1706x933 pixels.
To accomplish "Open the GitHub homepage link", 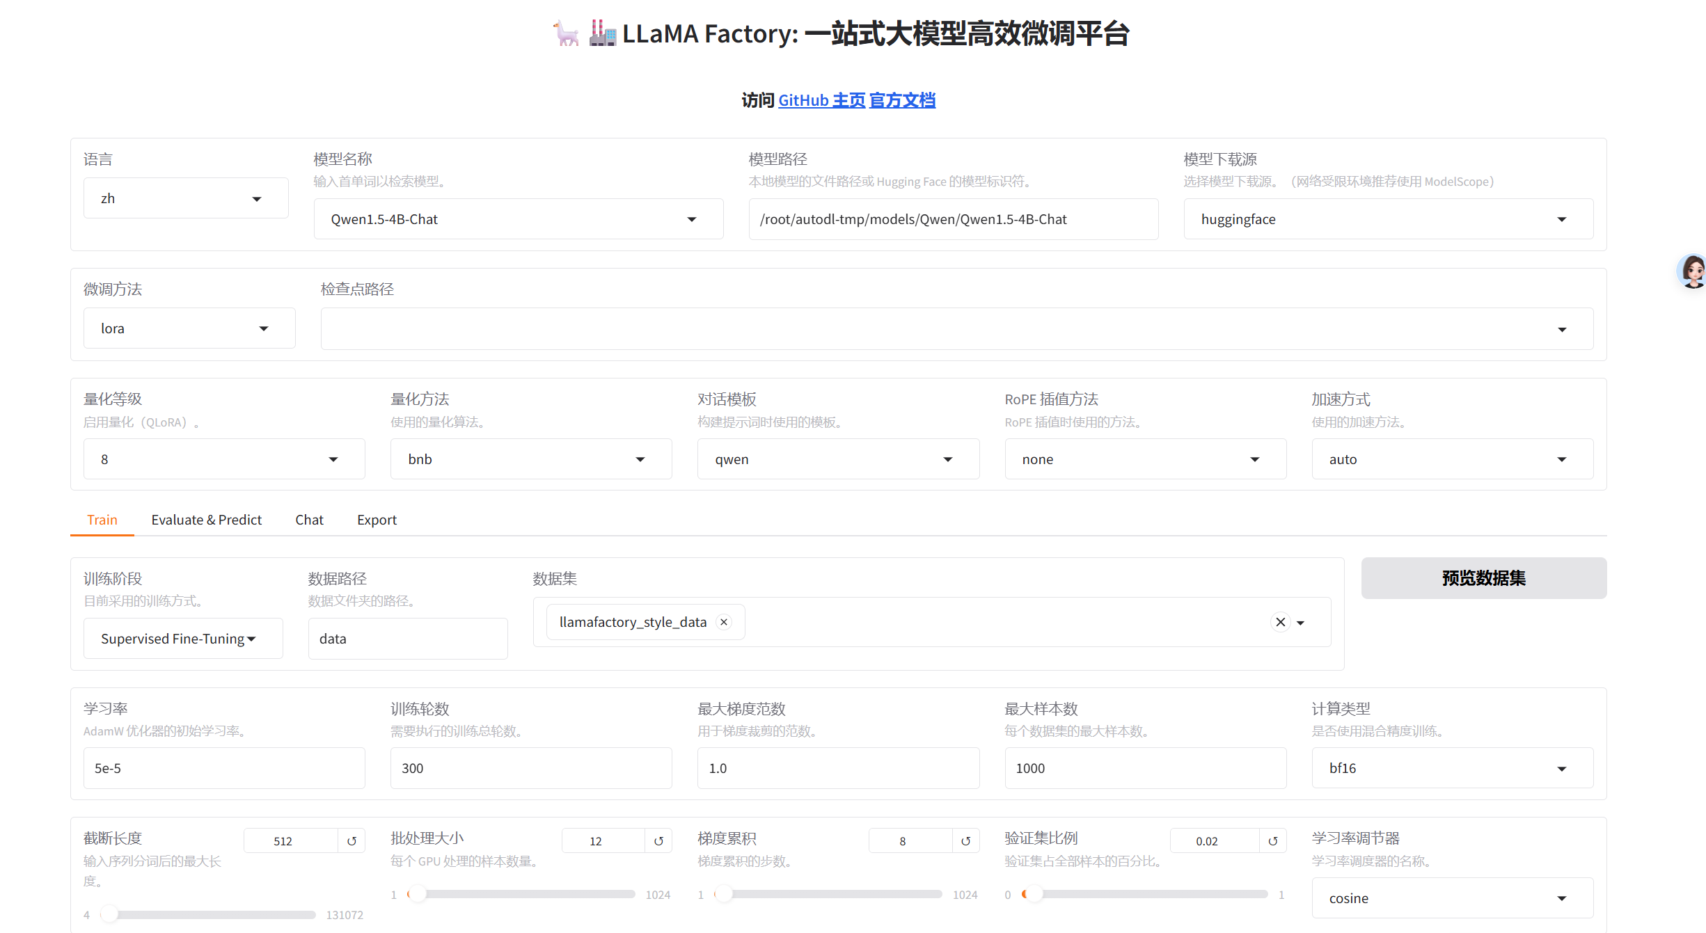I will [x=821, y=100].
